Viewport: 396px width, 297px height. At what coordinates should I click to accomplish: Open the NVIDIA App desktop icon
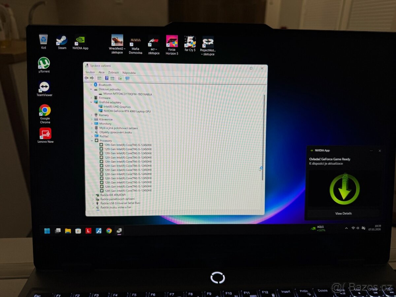(81, 41)
